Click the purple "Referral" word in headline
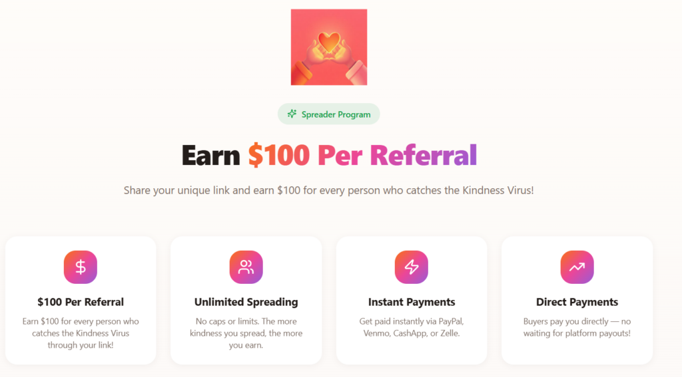682x377 pixels. (424, 155)
